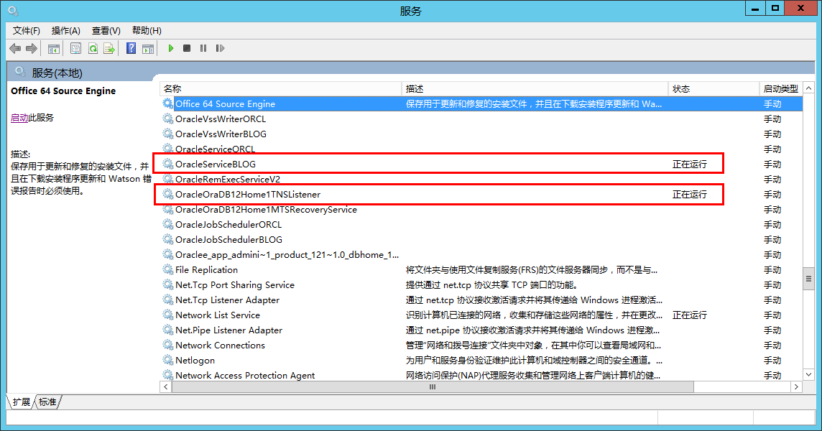Click the Export List toolbar icon

(109, 49)
